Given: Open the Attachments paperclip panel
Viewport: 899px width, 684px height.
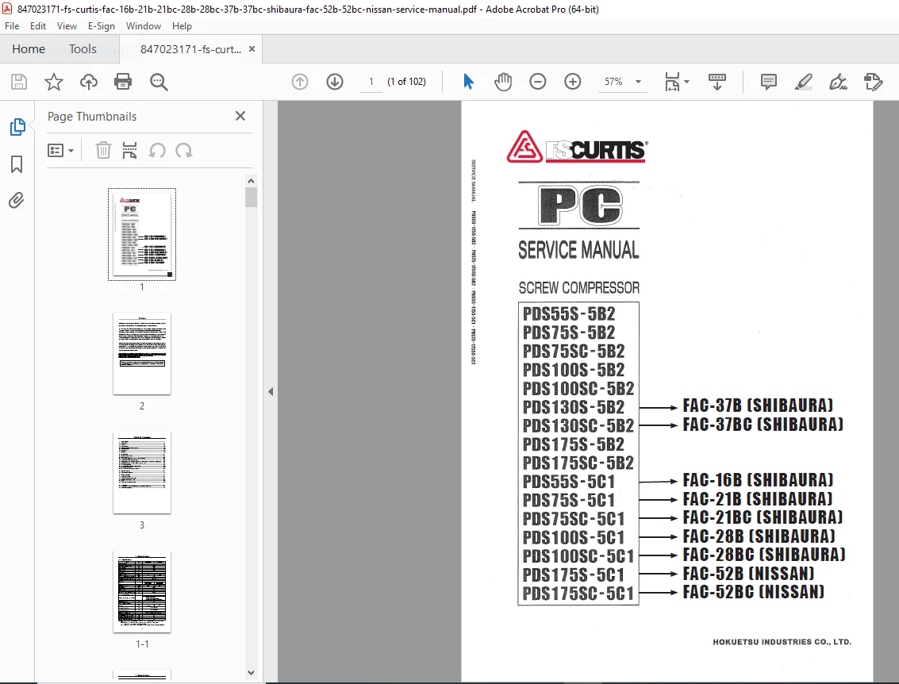Looking at the screenshot, I should click(x=17, y=200).
